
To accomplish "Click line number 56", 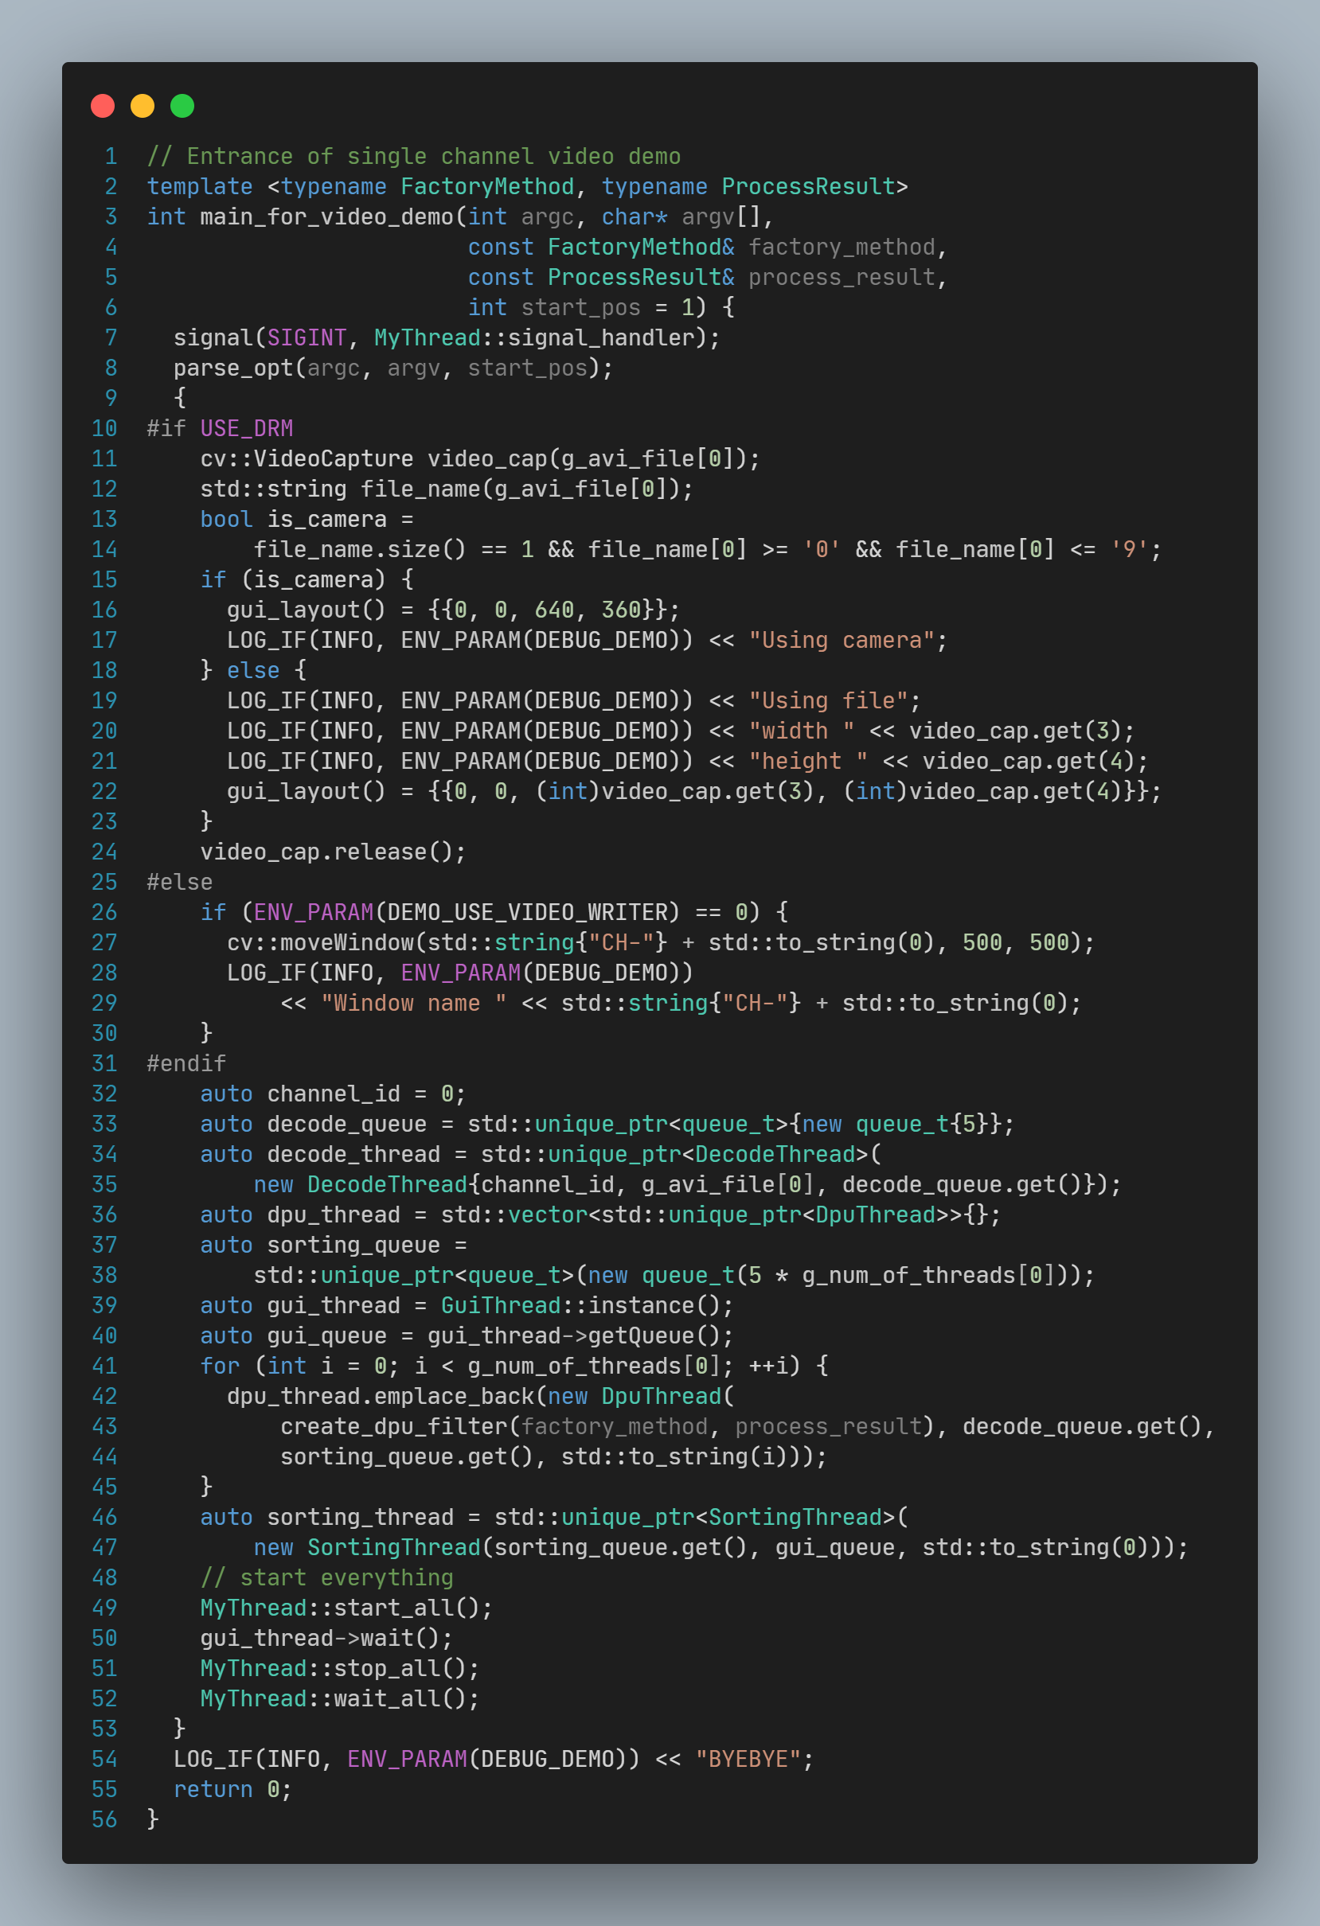I will (104, 1820).
